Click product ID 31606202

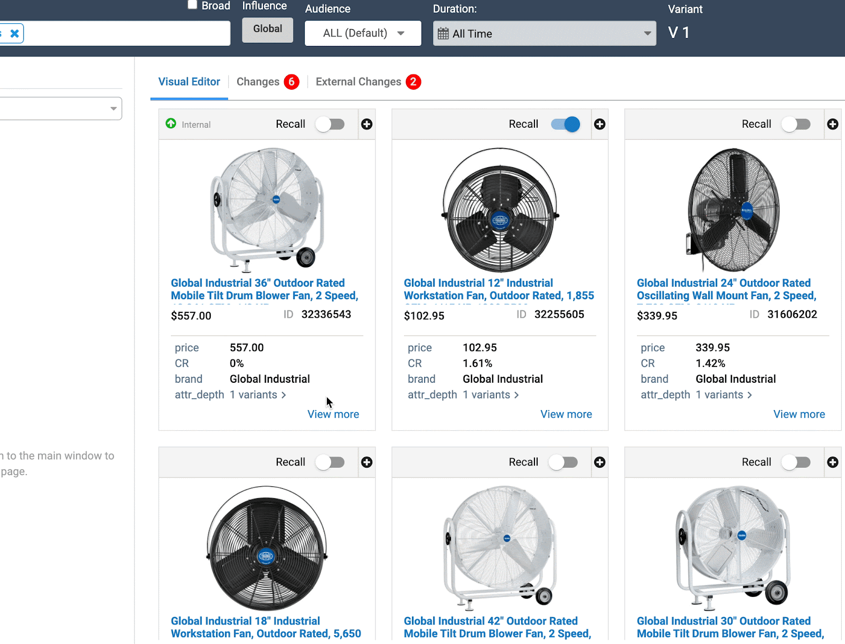click(x=792, y=315)
